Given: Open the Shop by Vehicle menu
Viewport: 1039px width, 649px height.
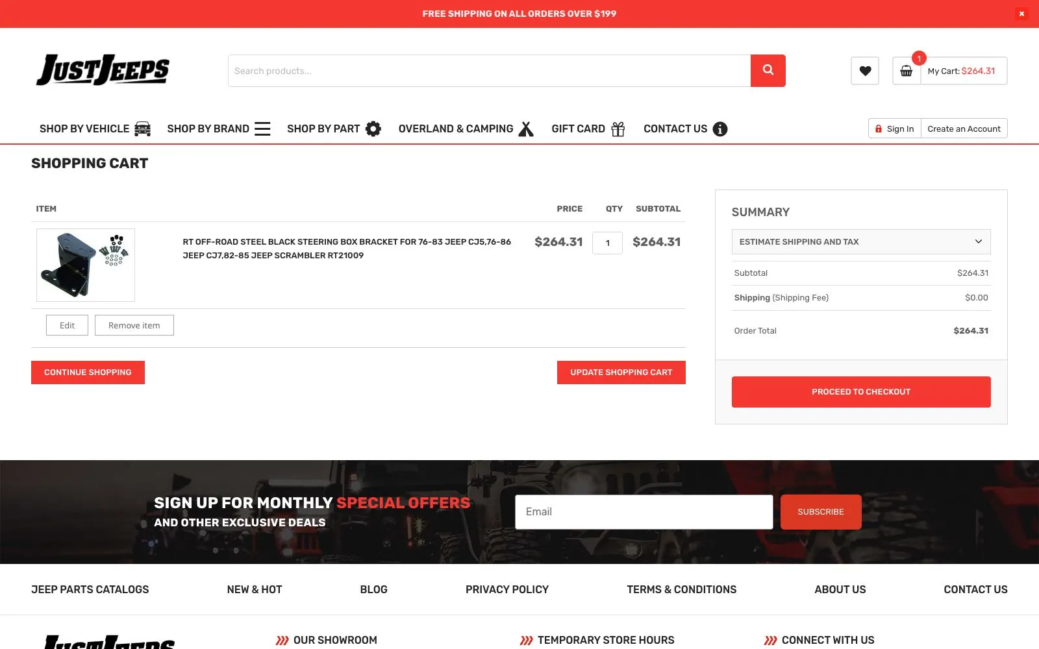Looking at the screenshot, I should pyautogui.click(x=84, y=129).
